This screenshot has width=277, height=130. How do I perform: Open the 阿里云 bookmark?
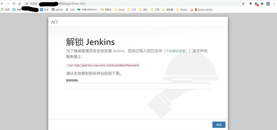[106, 10]
